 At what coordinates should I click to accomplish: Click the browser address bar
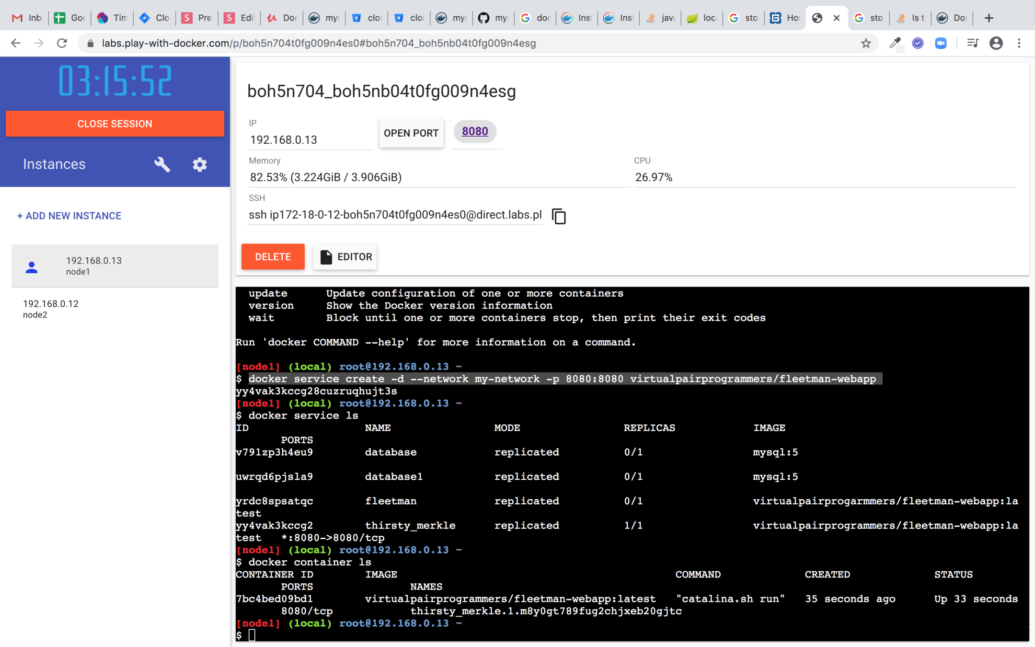(460, 43)
